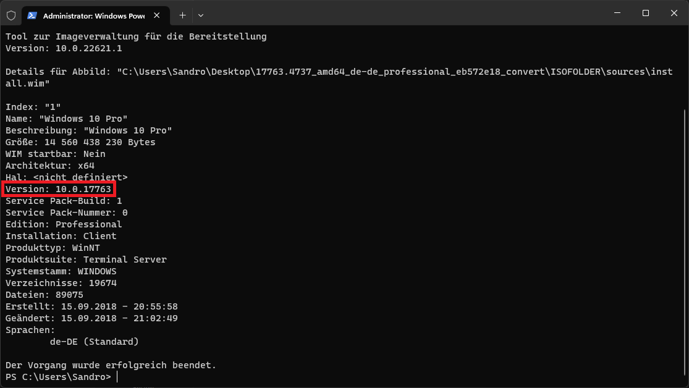The width and height of the screenshot is (689, 388).
Task: Click the line "Verzeichnisse: 19674"
Action: tap(61, 283)
